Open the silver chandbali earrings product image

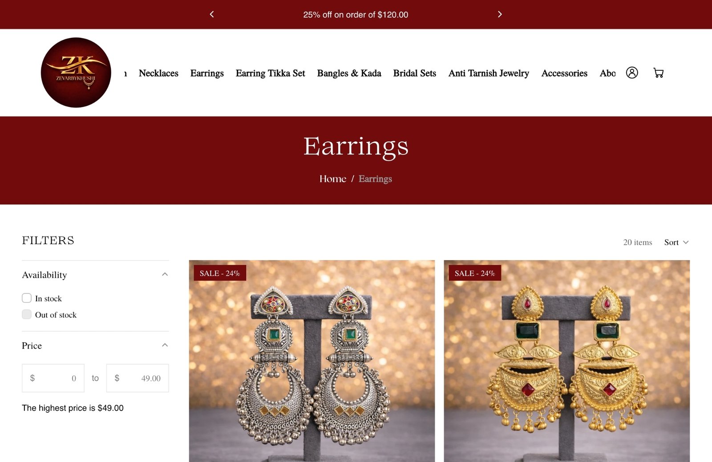(312, 361)
